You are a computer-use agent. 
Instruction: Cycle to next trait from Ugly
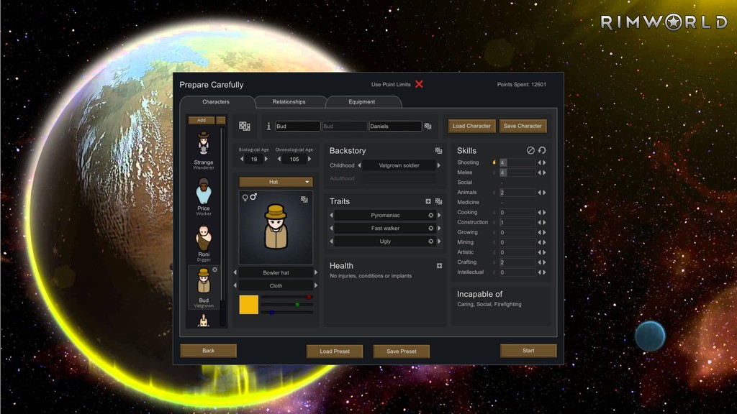click(x=439, y=241)
